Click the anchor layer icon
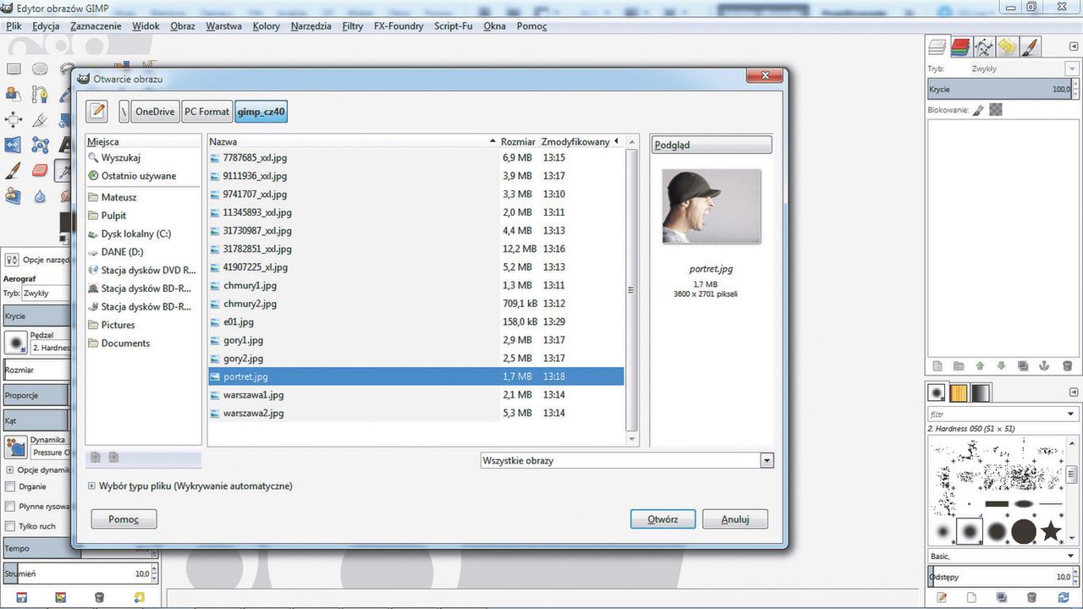The width and height of the screenshot is (1083, 609). [x=1044, y=366]
